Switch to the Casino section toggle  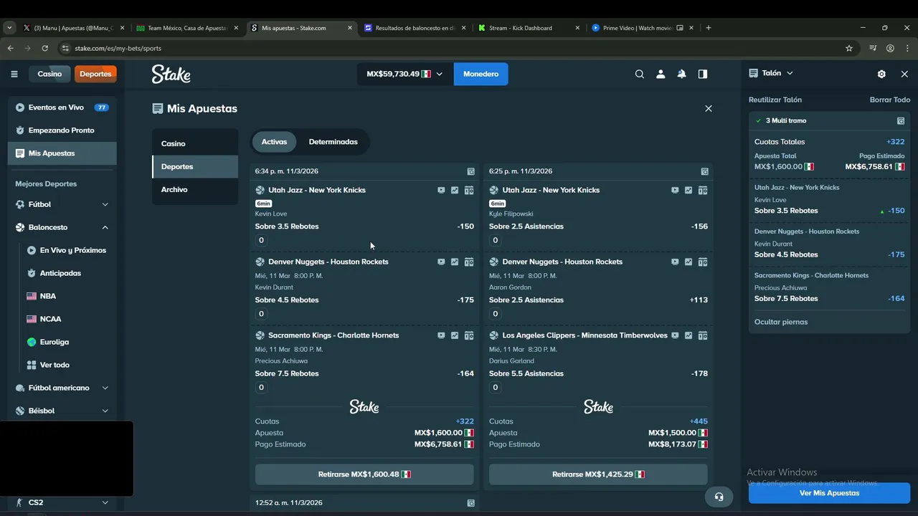pyautogui.click(x=49, y=74)
